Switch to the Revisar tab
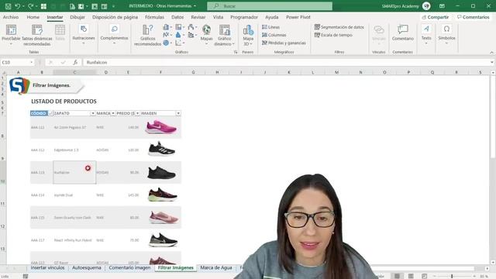 [x=198, y=17]
